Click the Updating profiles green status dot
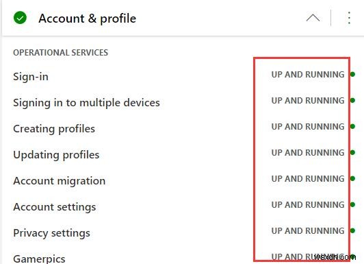The height and width of the screenshot is (264, 364). tap(352, 153)
